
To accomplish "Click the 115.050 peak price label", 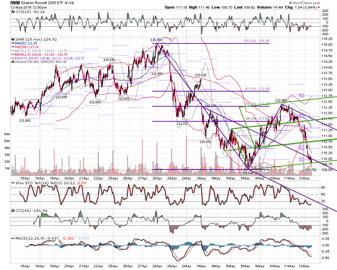I will pyautogui.click(x=156, y=40).
